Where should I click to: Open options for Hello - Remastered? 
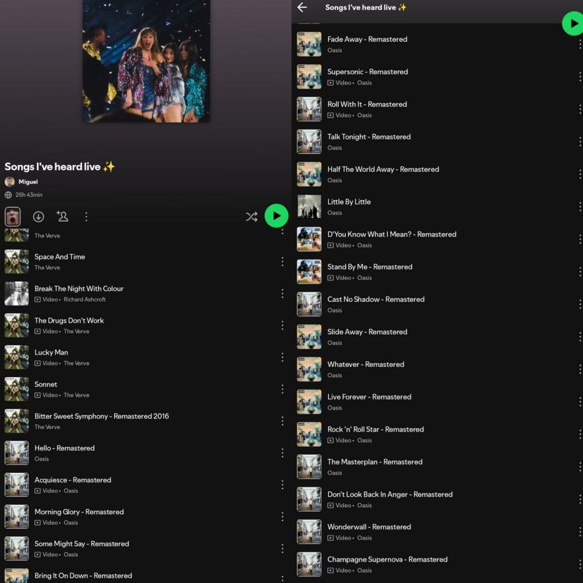(282, 453)
